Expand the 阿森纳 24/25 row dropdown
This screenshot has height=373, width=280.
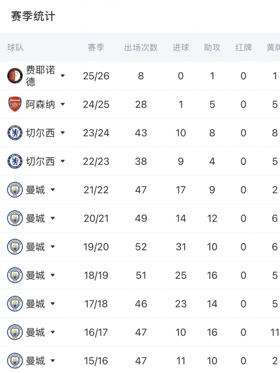coord(63,104)
